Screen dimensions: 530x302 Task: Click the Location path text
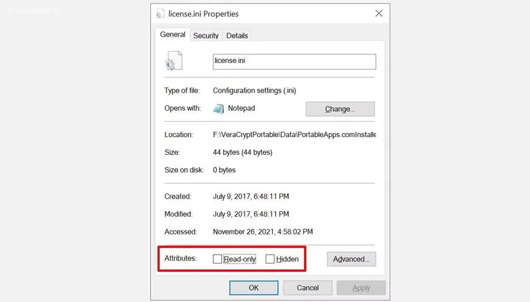click(294, 134)
